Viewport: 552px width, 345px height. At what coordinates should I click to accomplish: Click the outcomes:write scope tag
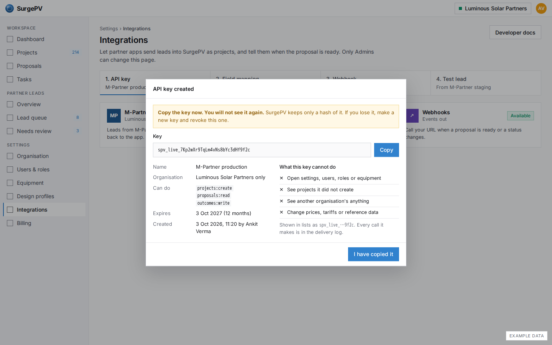pyautogui.click(x=214, y=203)
